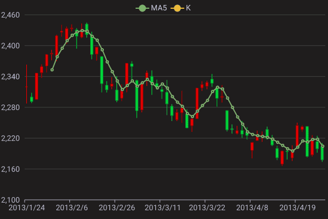Click the 2013/2/6 date label
The image size is (328, 219).
[72, 208]
